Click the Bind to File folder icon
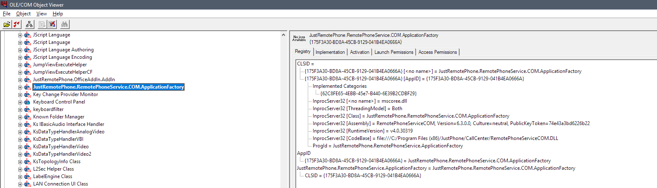This screenshot has width=657, height=188. point(7,24)
